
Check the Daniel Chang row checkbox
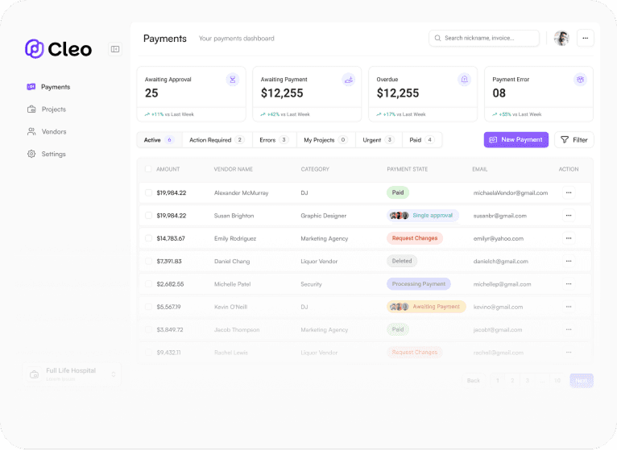click(148, 261)
